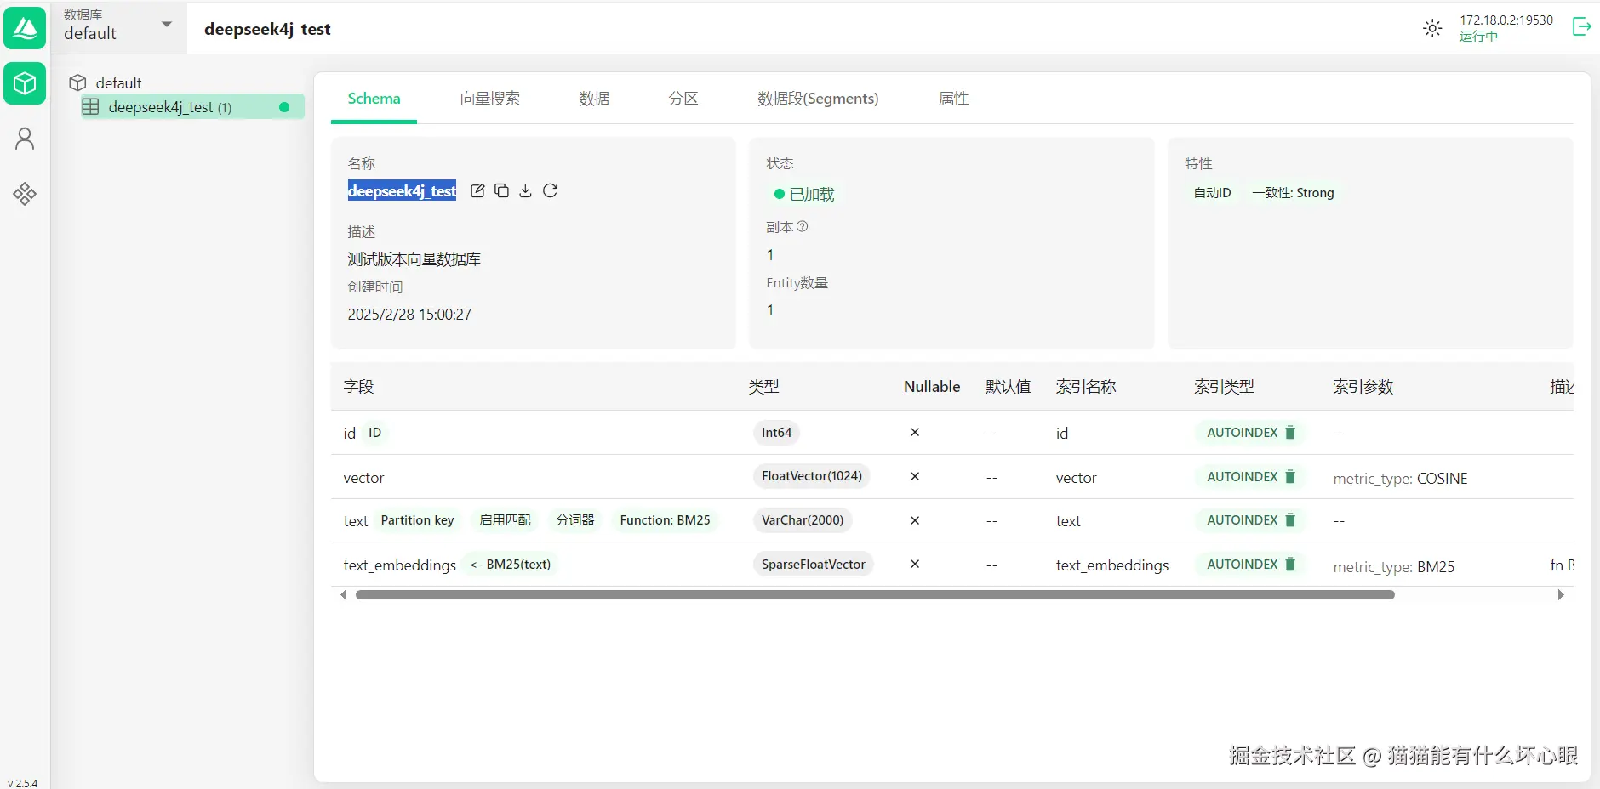Viewport: 1600px width, 789px height.
Task: Click the 自动ID feature chip
Action: coord(1212,193)
